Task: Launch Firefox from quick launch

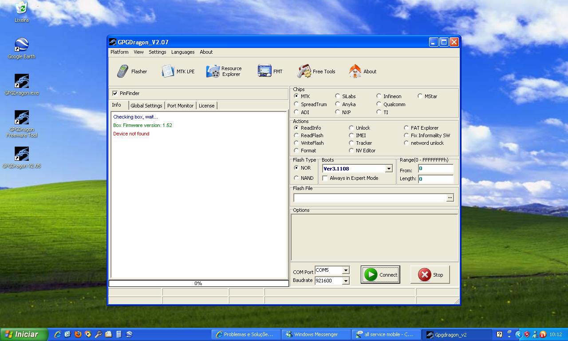Action: point(78,334)
